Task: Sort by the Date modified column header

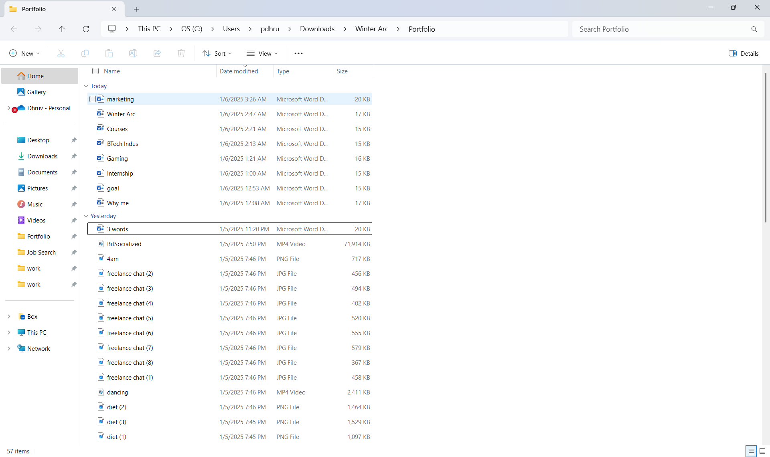Action: pyautogui.click(x=245, y=71)
